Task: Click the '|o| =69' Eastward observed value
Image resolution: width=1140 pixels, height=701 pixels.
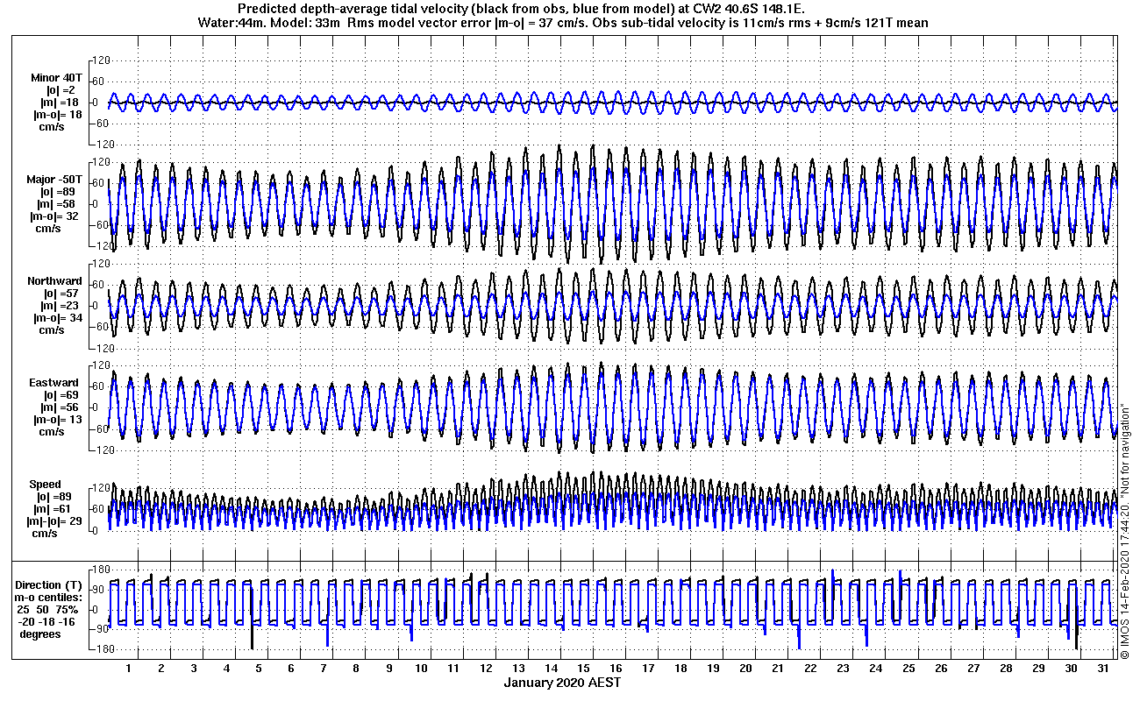Action: [x=61, y=395]
